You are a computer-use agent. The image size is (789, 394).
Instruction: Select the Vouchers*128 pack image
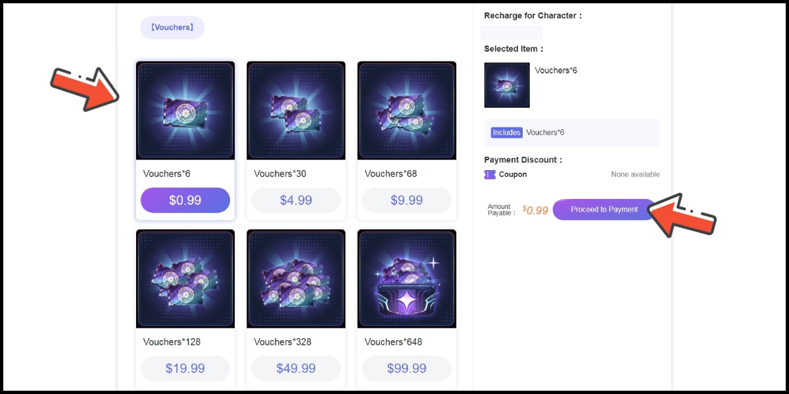point(185,278)
